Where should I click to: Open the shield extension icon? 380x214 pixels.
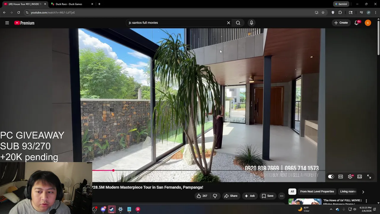(333, 12)
